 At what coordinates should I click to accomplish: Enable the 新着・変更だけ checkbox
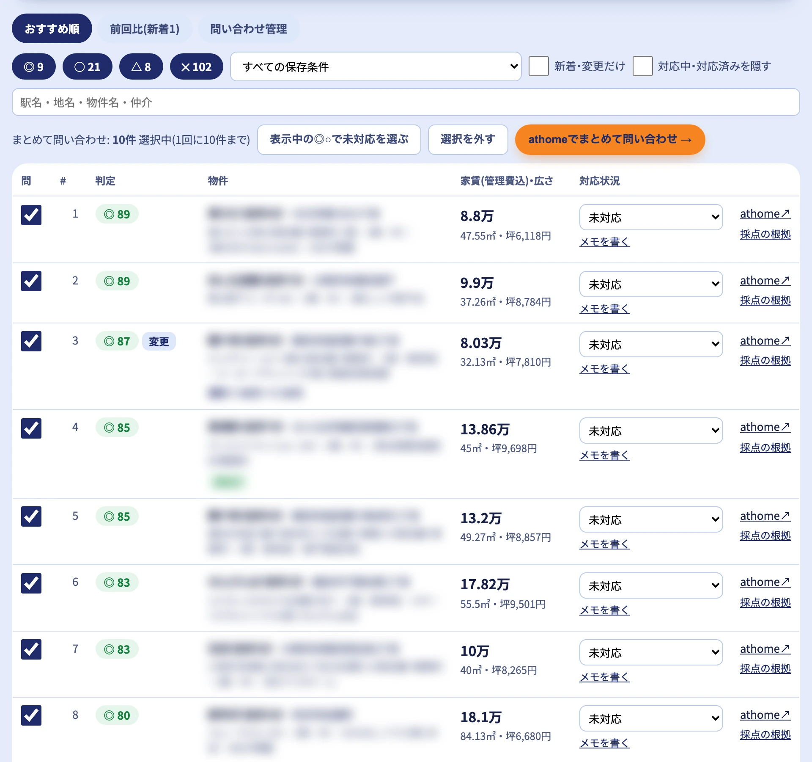click(x=539, y=66)
